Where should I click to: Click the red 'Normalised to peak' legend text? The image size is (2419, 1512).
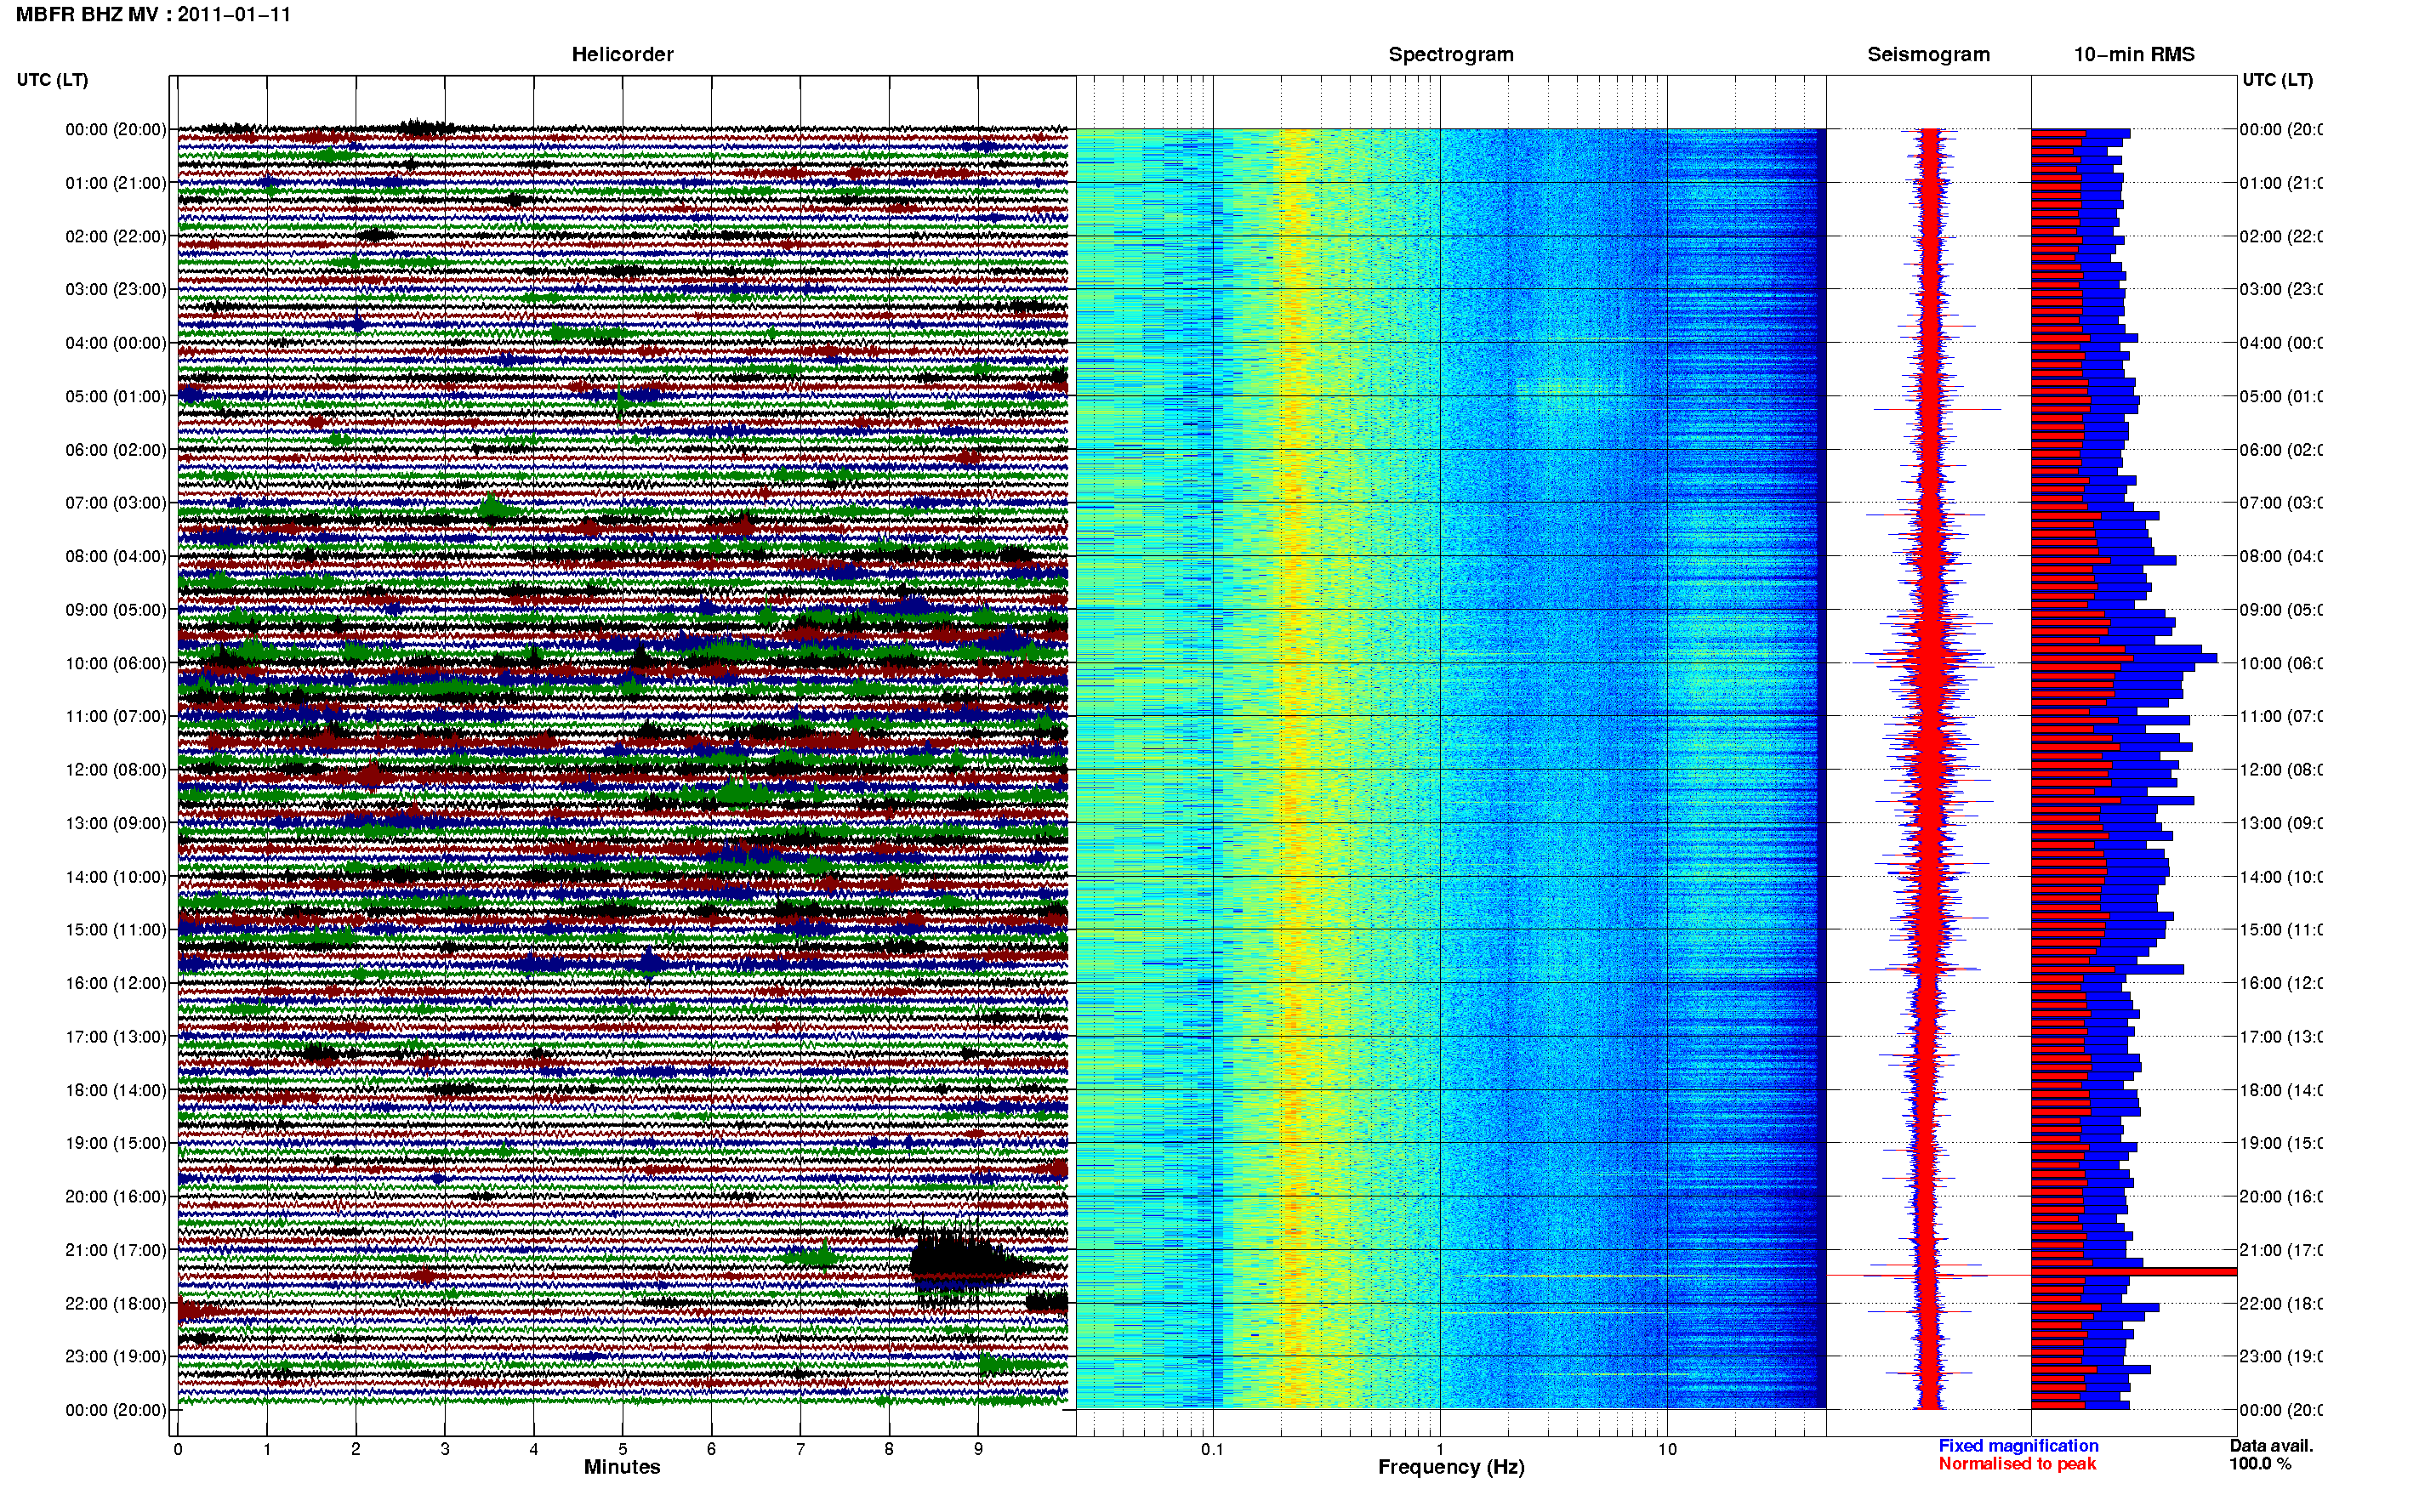click(2017, 1464)
